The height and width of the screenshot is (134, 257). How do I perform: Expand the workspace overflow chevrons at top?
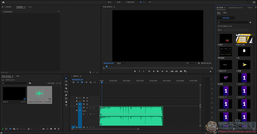pyautogui.click(x=150, y=2)
